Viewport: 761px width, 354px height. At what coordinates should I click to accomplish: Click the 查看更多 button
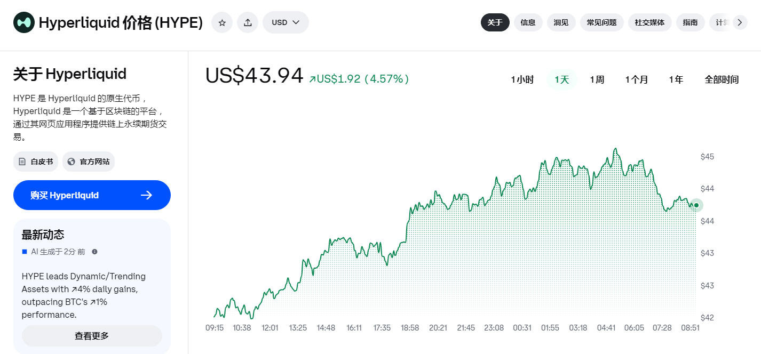coord(92,336)
